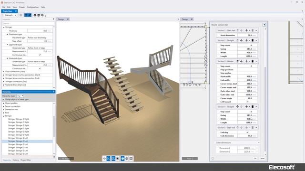The height and width of the screenshot is (171, 305).
Task: Collapse the Placement type group
Action: (8, 34)
